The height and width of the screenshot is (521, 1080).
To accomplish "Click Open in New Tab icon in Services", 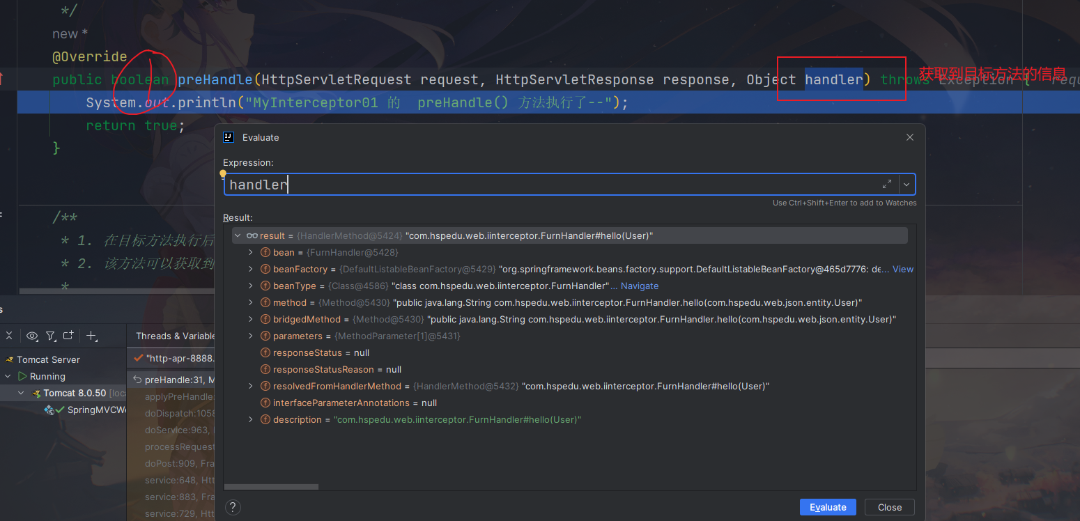I will pos(68,336).
